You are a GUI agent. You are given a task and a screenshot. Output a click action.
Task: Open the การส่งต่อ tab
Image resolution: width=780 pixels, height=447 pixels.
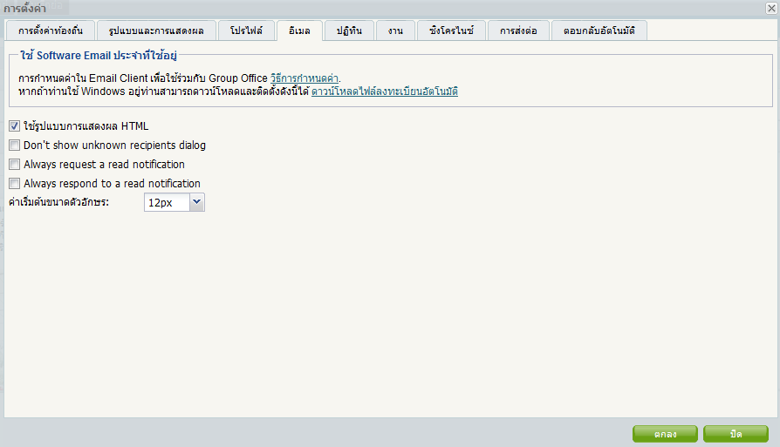(518, 30)
